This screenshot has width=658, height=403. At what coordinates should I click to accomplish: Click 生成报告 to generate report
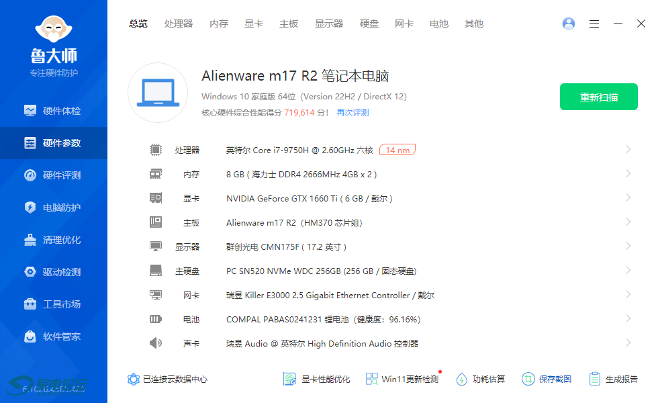click(x=613, y=379)
